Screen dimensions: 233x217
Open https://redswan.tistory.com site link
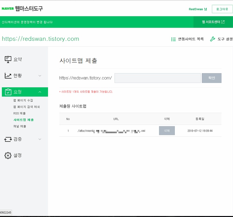(x=40, y=39)
